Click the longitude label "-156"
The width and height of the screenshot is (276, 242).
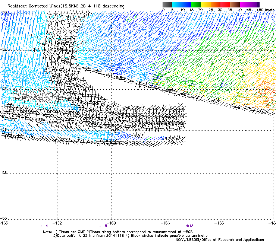tap(165, 223)
